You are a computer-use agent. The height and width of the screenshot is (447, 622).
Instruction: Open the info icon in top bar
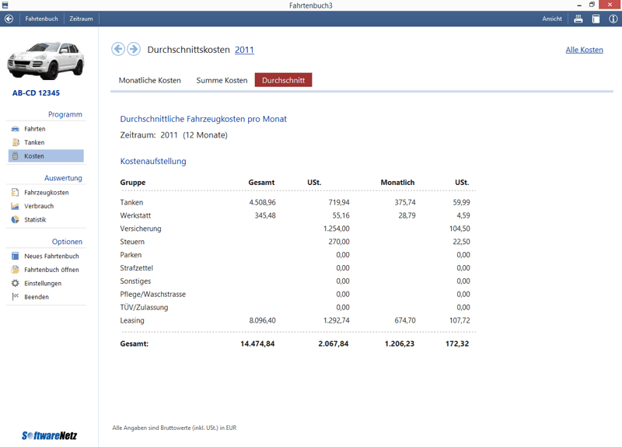click(x=613, y=19)
